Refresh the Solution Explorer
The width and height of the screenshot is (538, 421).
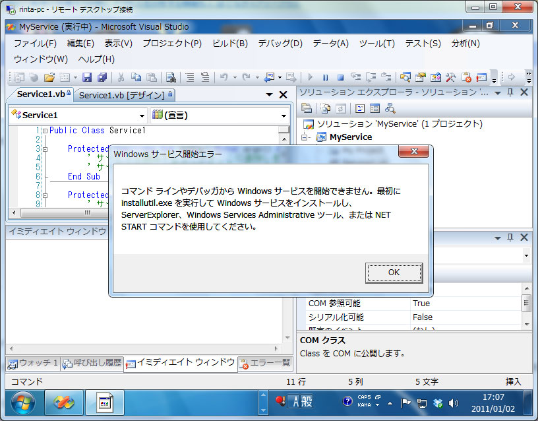tap(341, 107)
